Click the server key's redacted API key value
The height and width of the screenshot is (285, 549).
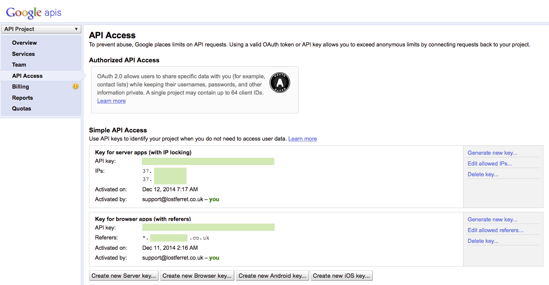click(x=208, y=161)
